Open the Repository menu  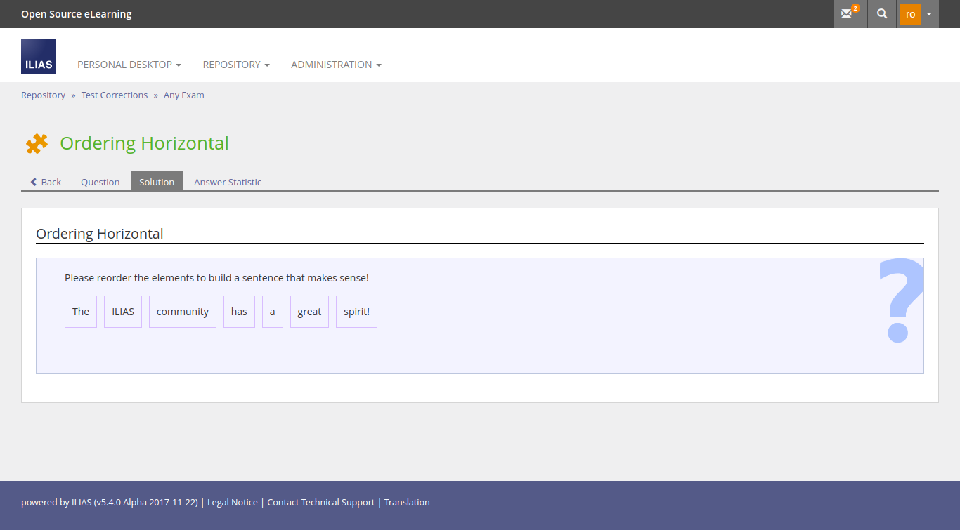pos(236,65)
